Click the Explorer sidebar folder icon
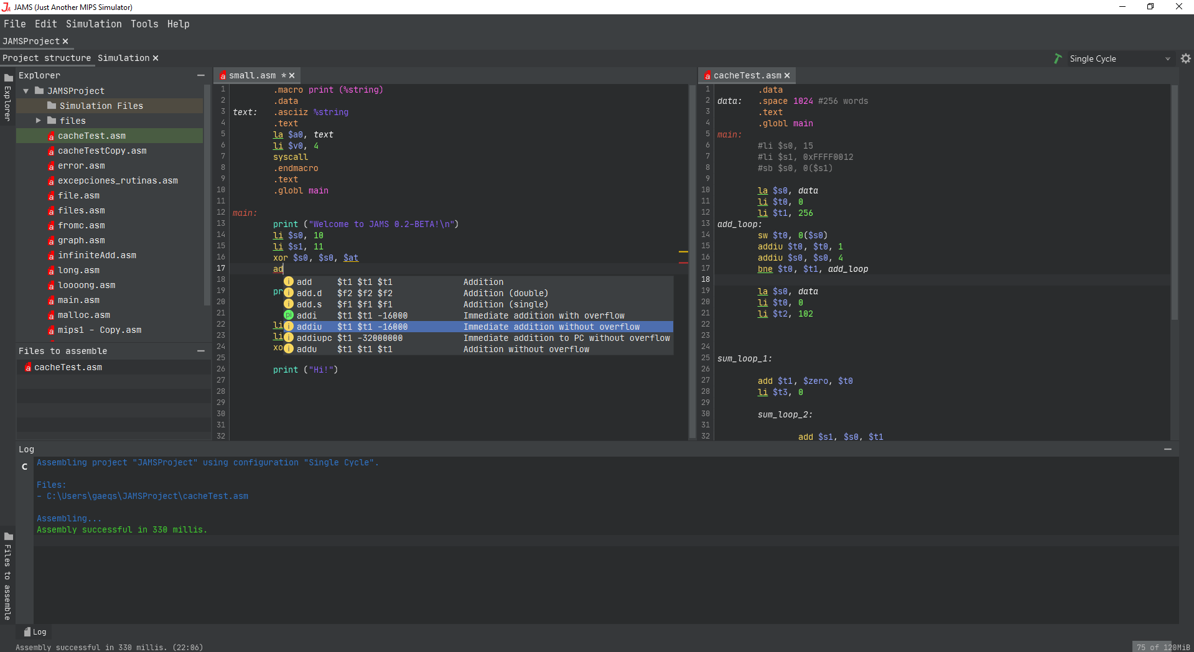The width and height of the screenshot is (1194, 652). [9, 78]
